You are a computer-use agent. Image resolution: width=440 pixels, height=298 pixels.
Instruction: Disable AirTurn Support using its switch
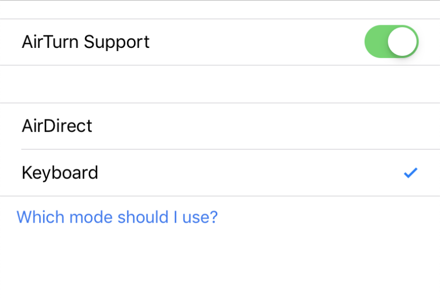391,42
